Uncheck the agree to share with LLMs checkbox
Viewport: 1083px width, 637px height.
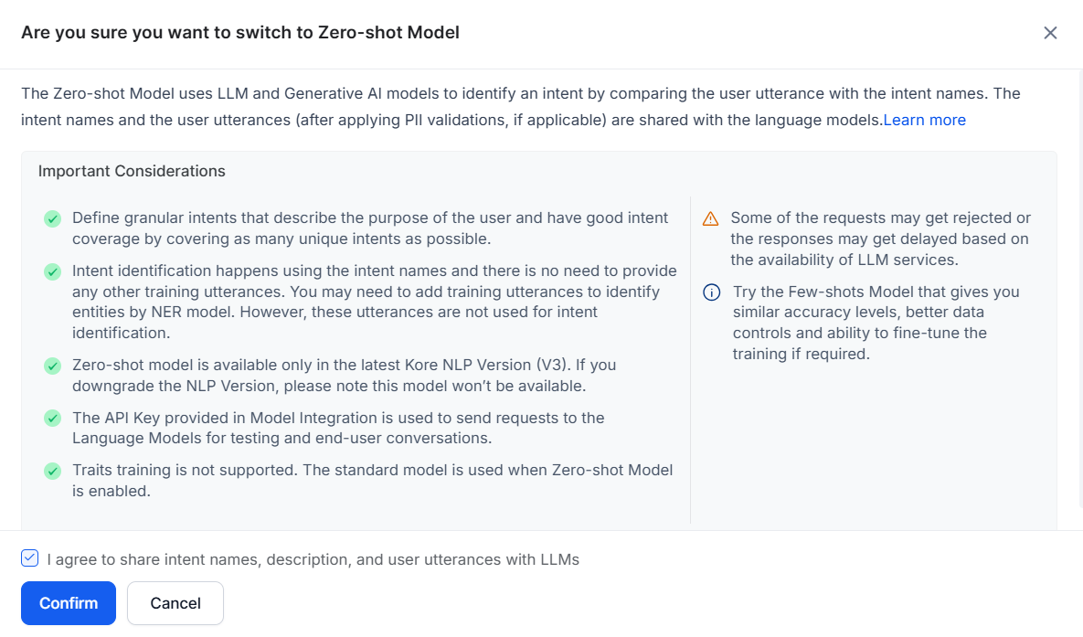[30, 558]
